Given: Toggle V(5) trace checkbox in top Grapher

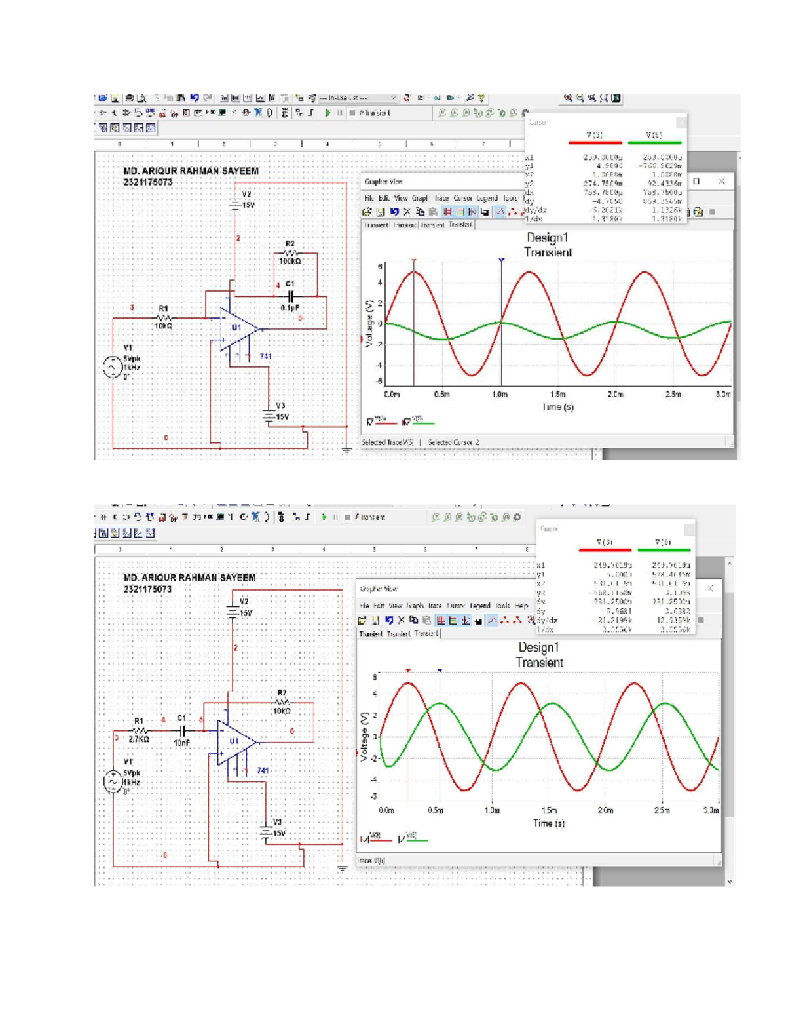Looking at the screenshot, I should click(x=407, y=421).
